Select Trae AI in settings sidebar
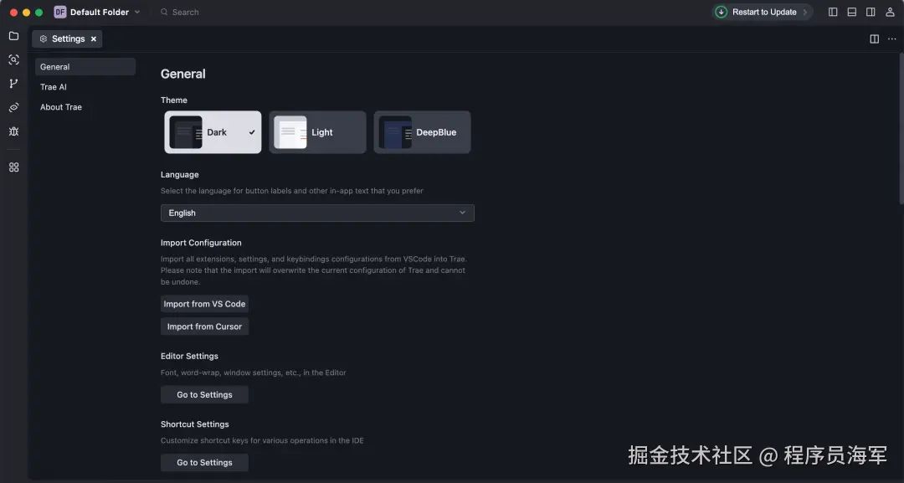The height and width of the screenshot is (483, 904). (x=85, y=87)
